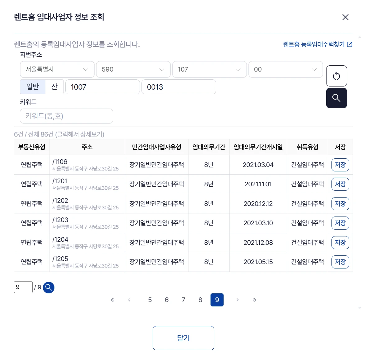Click the 1007 main lot number field
Screen dimensions: 366x359
pos(103,87)
